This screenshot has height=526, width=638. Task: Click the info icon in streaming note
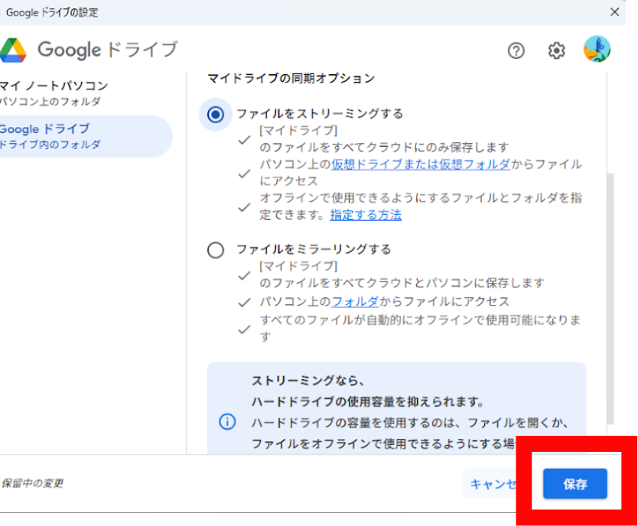pyautogui.click(x=227, y=421)
